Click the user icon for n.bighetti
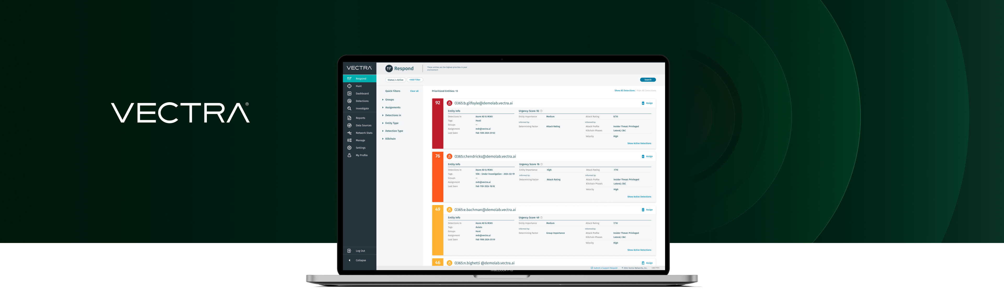The image size is (1004, 290). click(449, 263)
